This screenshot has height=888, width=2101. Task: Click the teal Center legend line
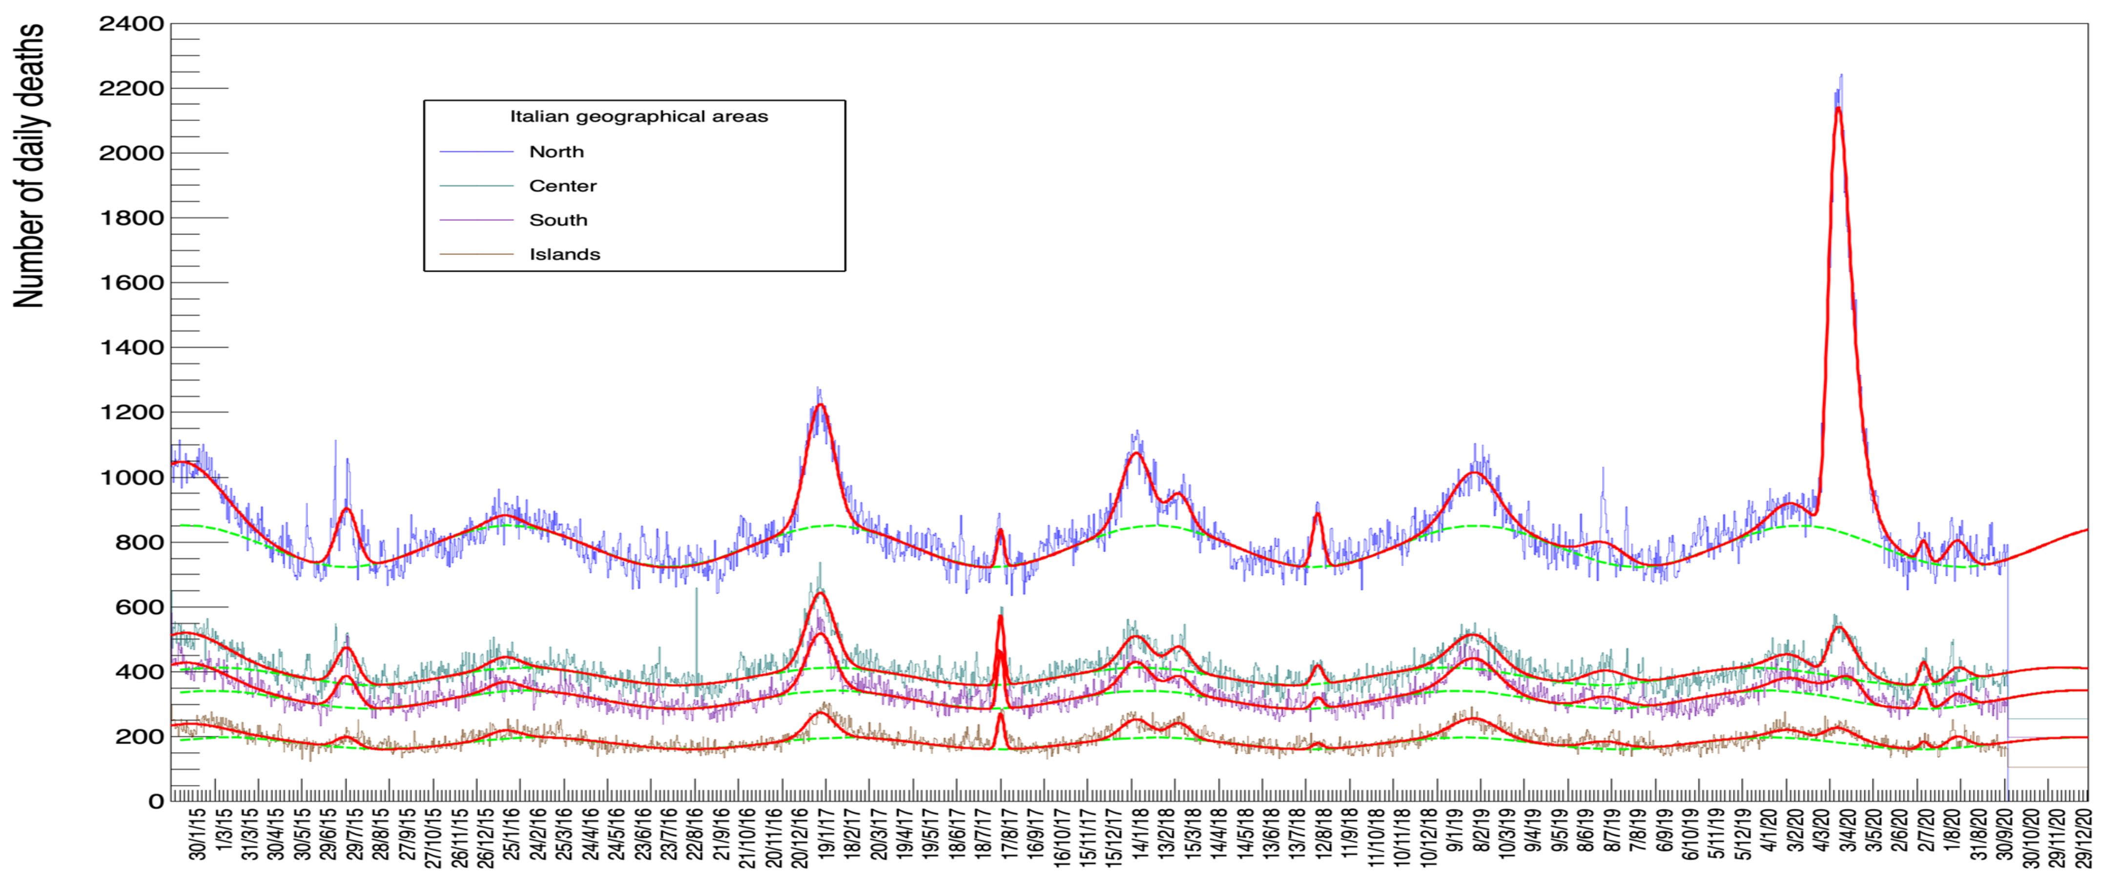click(x=476, y=187)
